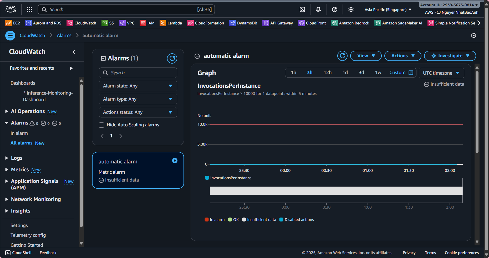Open the Actions status: Any dropdown

click(138, 112)
